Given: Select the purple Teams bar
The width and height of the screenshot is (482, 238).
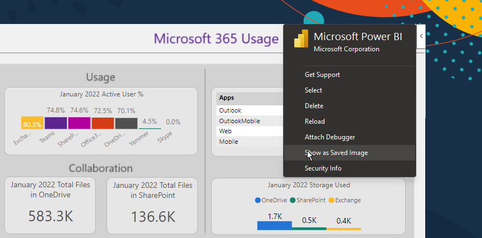Looking at the screenshot, I should pos(56,123).
